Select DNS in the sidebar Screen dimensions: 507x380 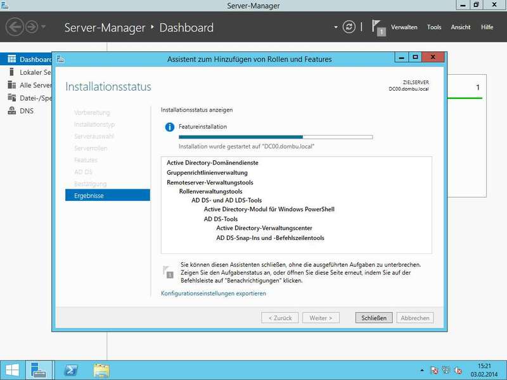click(26, 111)
